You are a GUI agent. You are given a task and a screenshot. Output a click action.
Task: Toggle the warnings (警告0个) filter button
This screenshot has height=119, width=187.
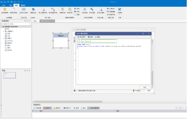pyautogui.click(x=57, y=108)
